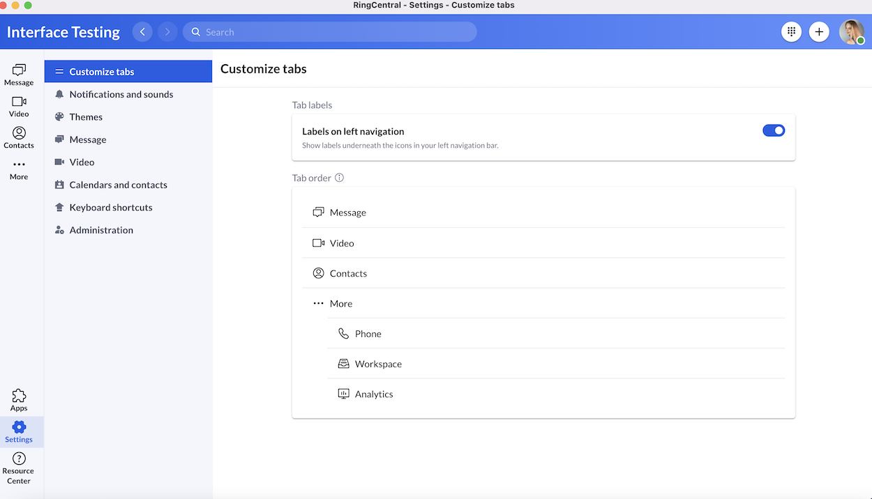872x499 pixels.
Task: Open the profile avatar menu
Action: [x=852, y=31]
